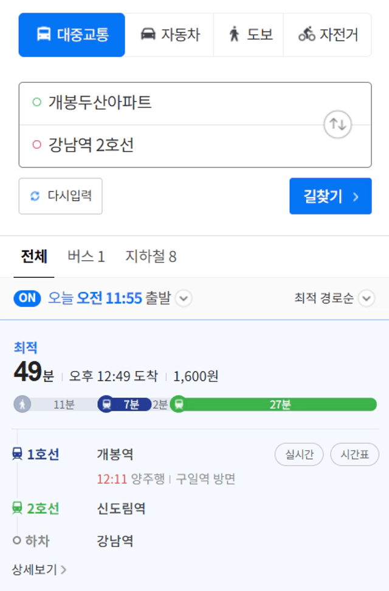Click the walking icon in route timeline
Viewport: 389px width, 591px height.
click(22, 405)
